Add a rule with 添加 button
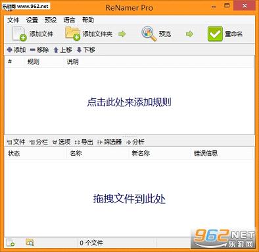The width and height of the screenshot is (259, 252). pyautogui.click(x=16, y=50)
